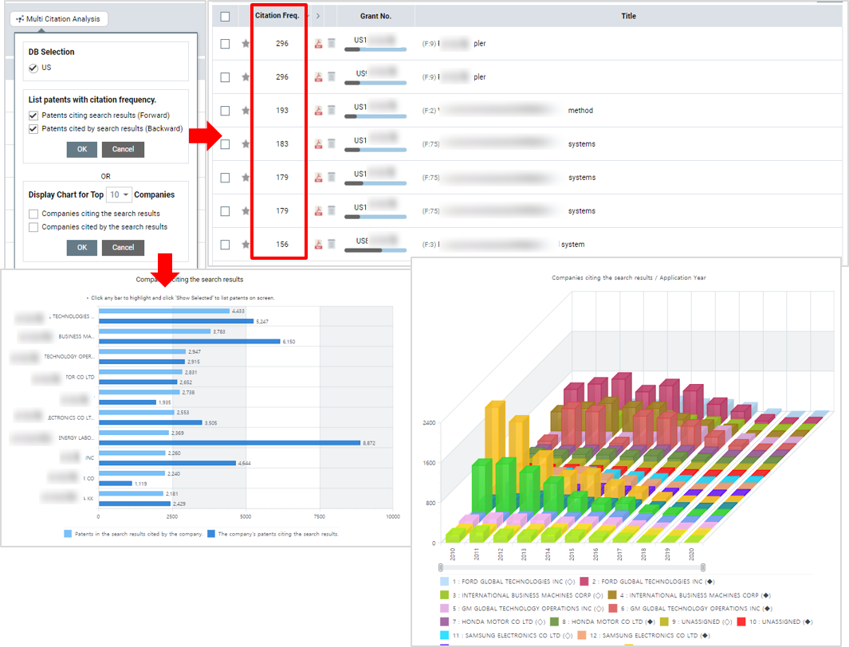Open the PDF for the 193-citation patent
The width and height of the screenshot is (849, 647).
[x=318, y=111]
